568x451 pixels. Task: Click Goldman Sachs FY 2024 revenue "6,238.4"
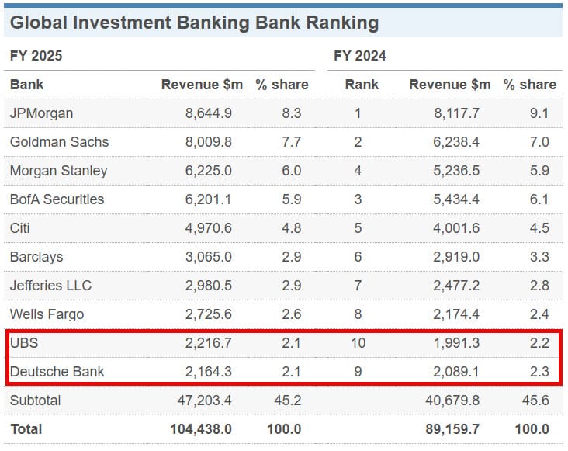pos(456,142)
